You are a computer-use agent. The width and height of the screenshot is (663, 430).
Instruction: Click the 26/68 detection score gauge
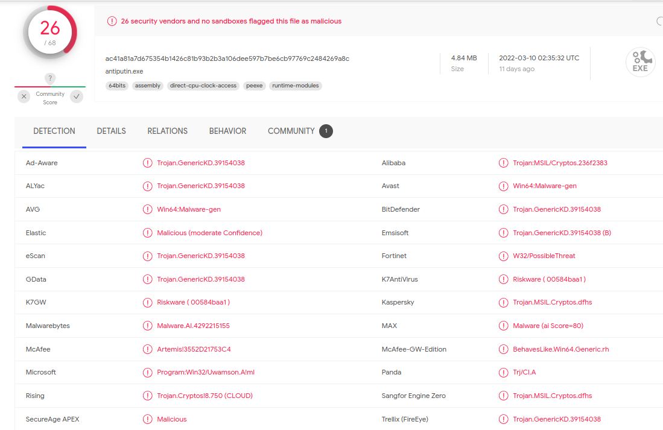click(x=50, y=32)
